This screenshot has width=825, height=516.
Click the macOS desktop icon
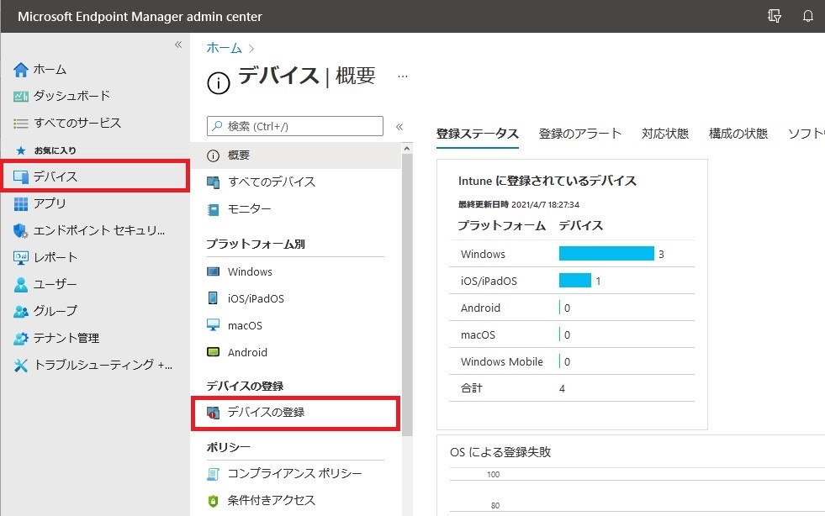[213, 325]
